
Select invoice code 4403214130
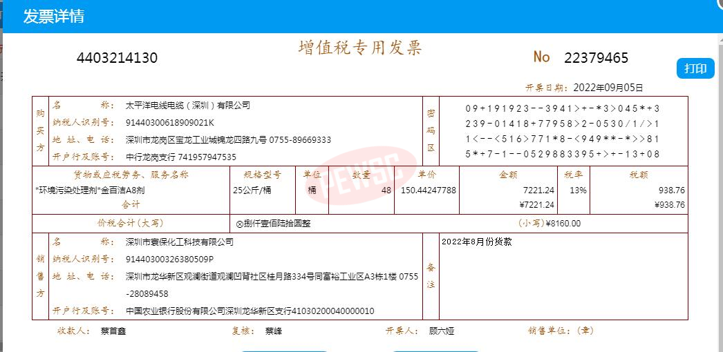point(117,58)
